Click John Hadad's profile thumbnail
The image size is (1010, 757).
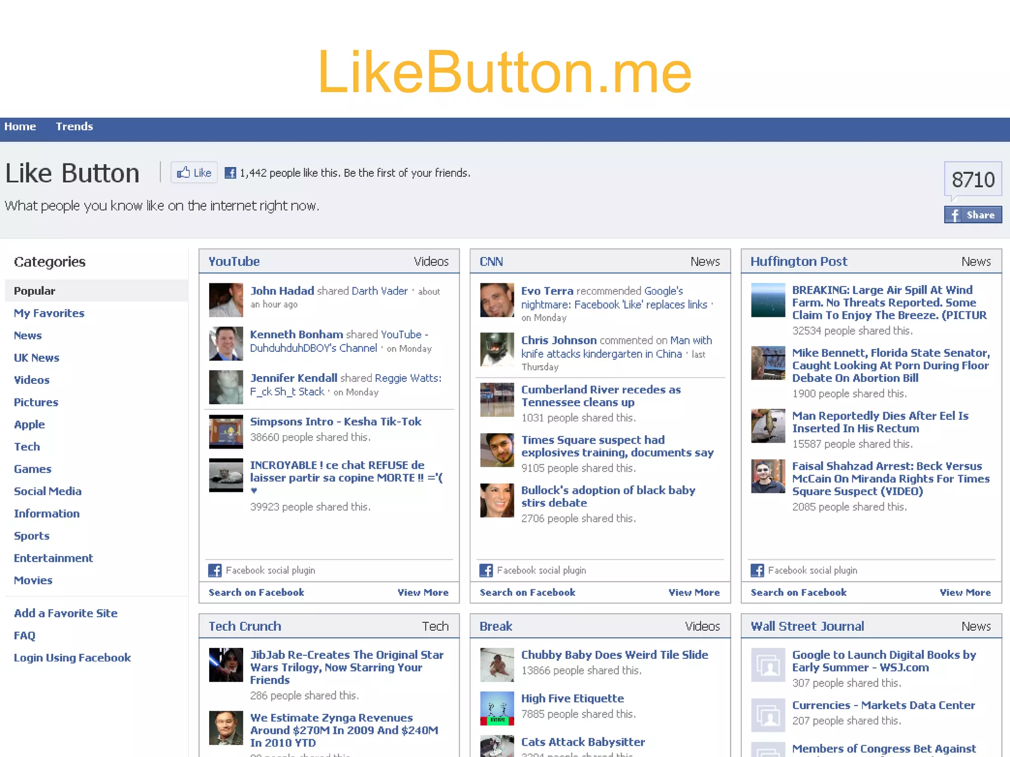click(226, 300)
